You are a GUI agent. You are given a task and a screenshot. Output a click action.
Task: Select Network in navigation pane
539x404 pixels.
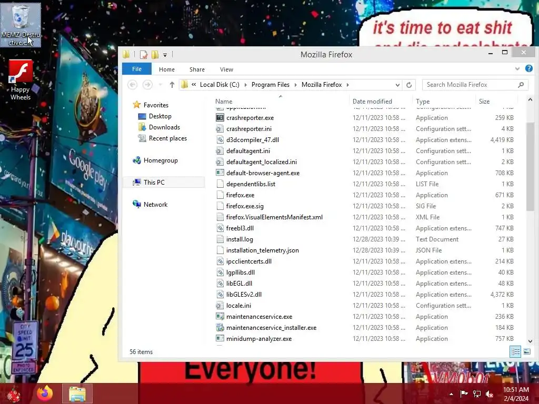[x=155, y=205]
